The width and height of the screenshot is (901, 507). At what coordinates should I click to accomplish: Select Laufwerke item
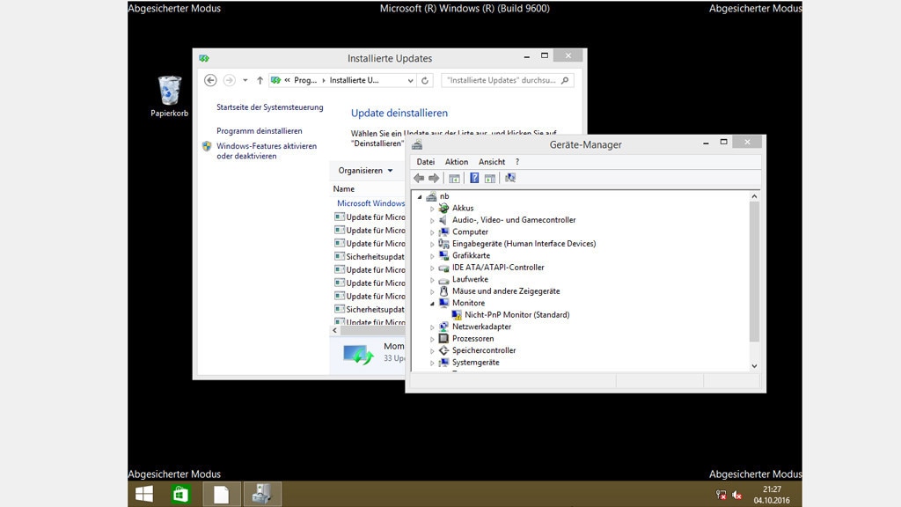coord(470,279)
